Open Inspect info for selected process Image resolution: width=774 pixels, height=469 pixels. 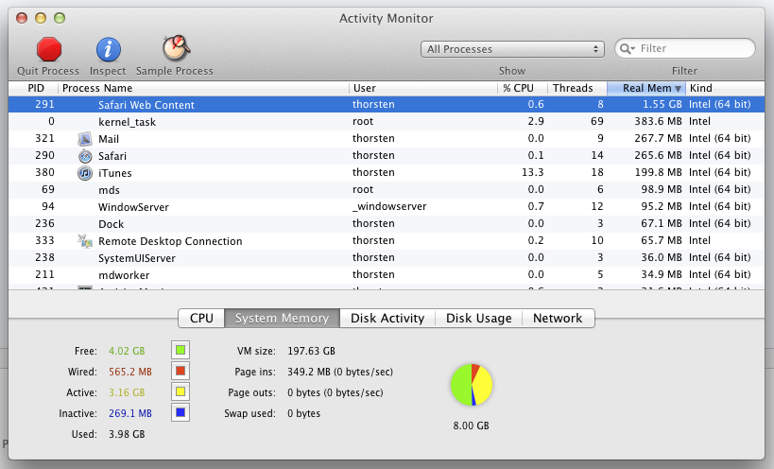point(108,49)
